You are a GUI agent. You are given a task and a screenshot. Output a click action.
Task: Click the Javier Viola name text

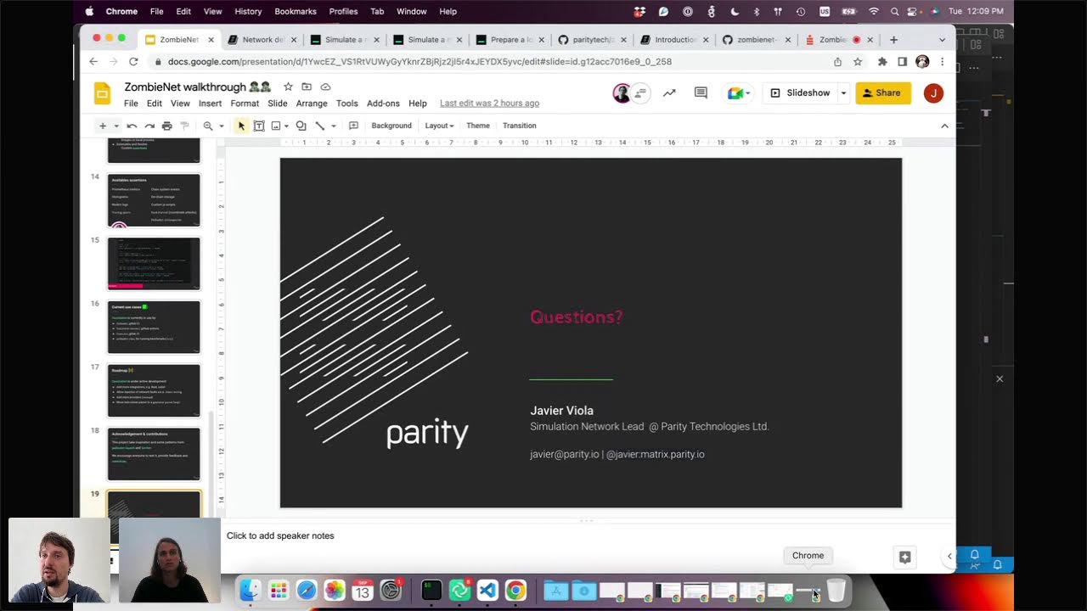[x=561, y=411]
